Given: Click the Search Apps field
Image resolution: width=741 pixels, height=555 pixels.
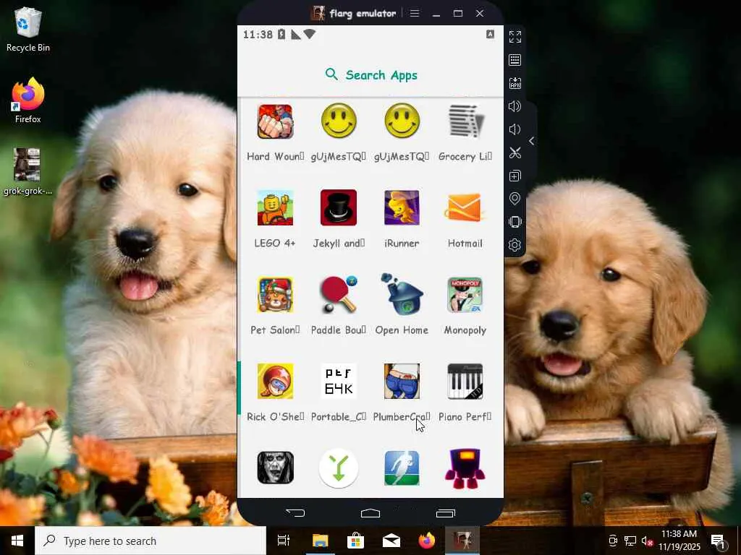Looking at the screenshot, I should point(370,74).
